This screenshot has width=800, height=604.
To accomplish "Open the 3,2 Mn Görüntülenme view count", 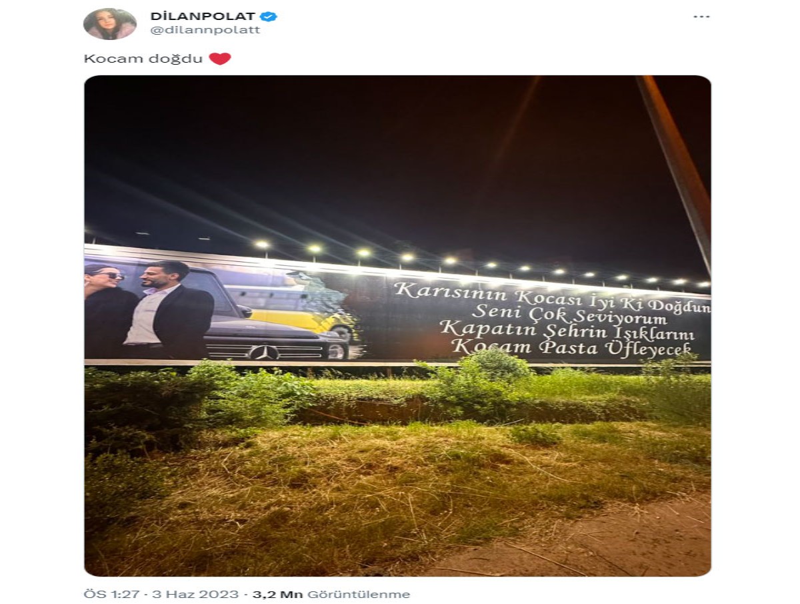I will click(x=331, y=594).
